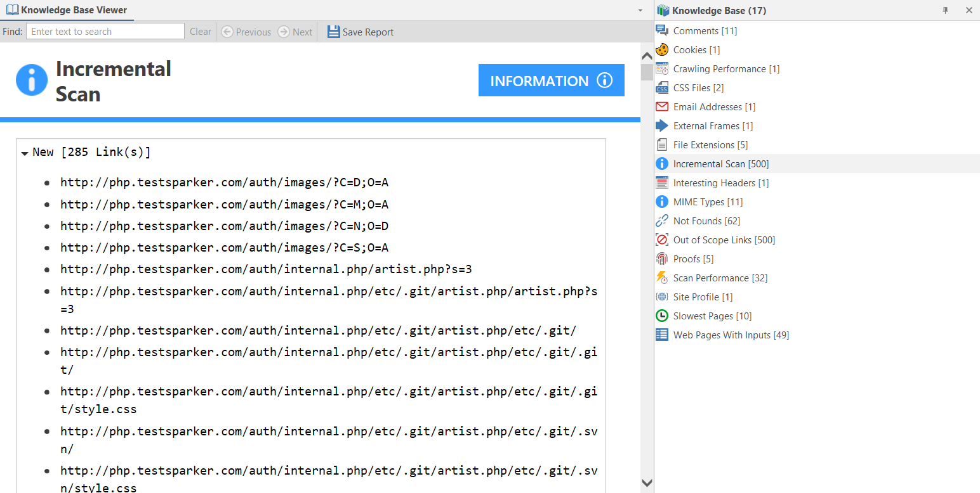Collapse the New 285 Links section

26,151
